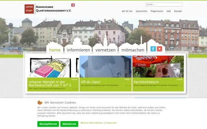
Task: Open the Uff de Gass mural image
Action: pyautogui.click(x=106, y=67)
